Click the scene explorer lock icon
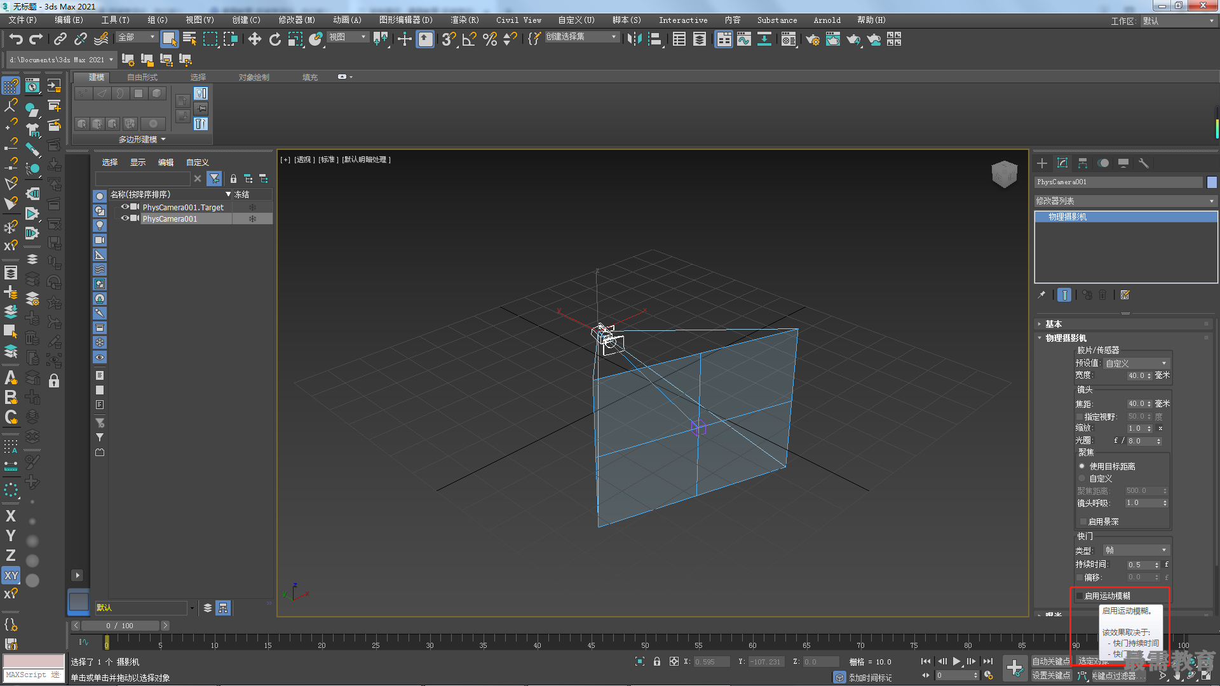 [x=233, y=179]
